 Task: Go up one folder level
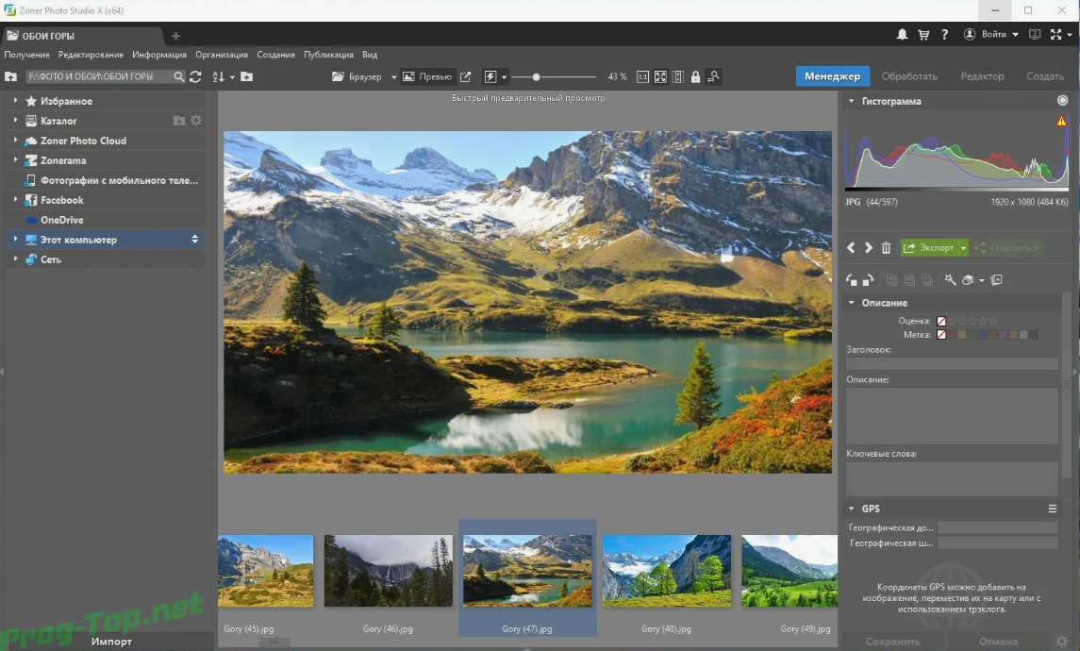point(10,77)
